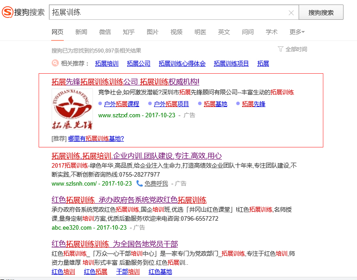The image size is (357, 280).
Task: Click the 相关推荐 magnifier icon
Action: point(55,63)
